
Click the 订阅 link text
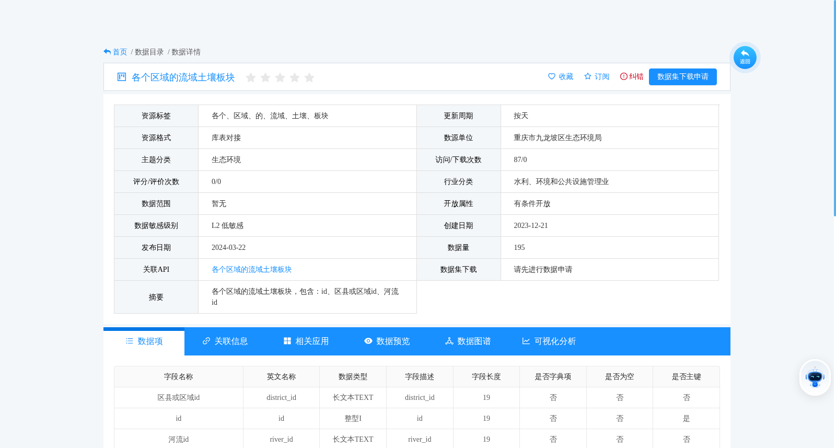click(x=602, y=76)
